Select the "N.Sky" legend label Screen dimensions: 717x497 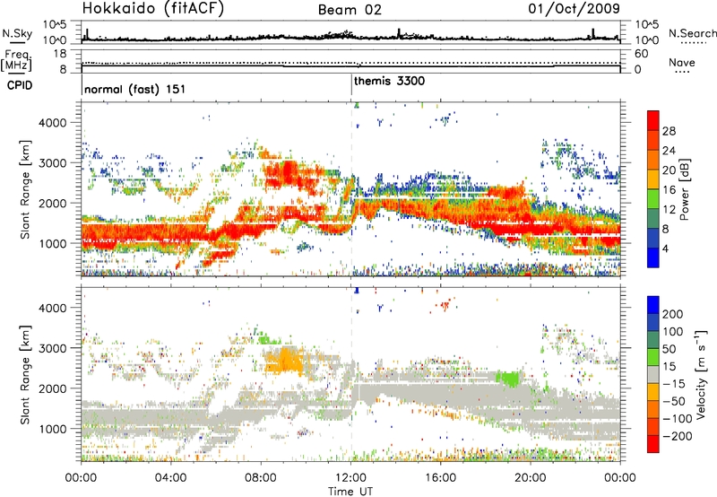pos(17,33)
